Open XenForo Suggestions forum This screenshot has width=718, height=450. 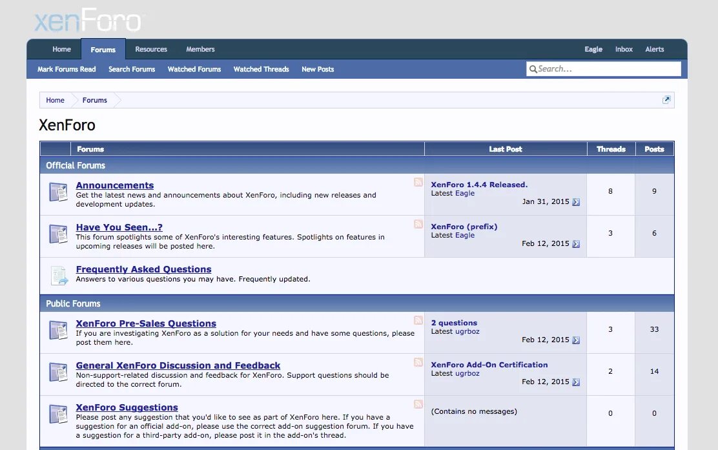click(127, 407)
